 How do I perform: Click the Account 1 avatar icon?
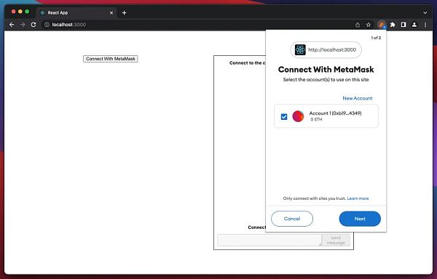298,116
